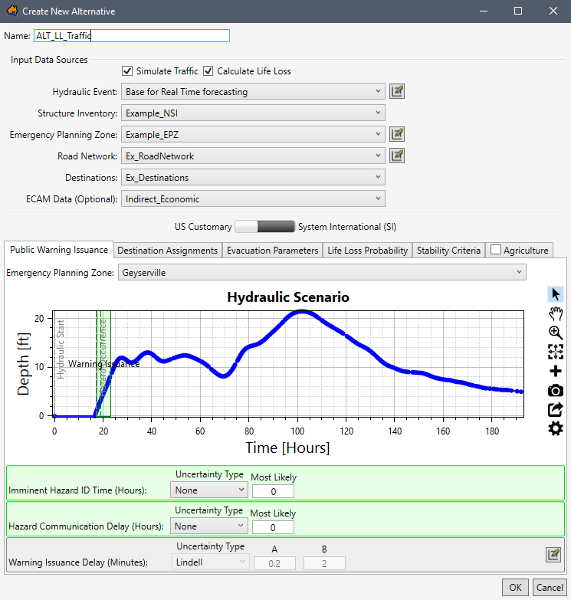Enable the Agriculture tab checkbox

(496, 250)
